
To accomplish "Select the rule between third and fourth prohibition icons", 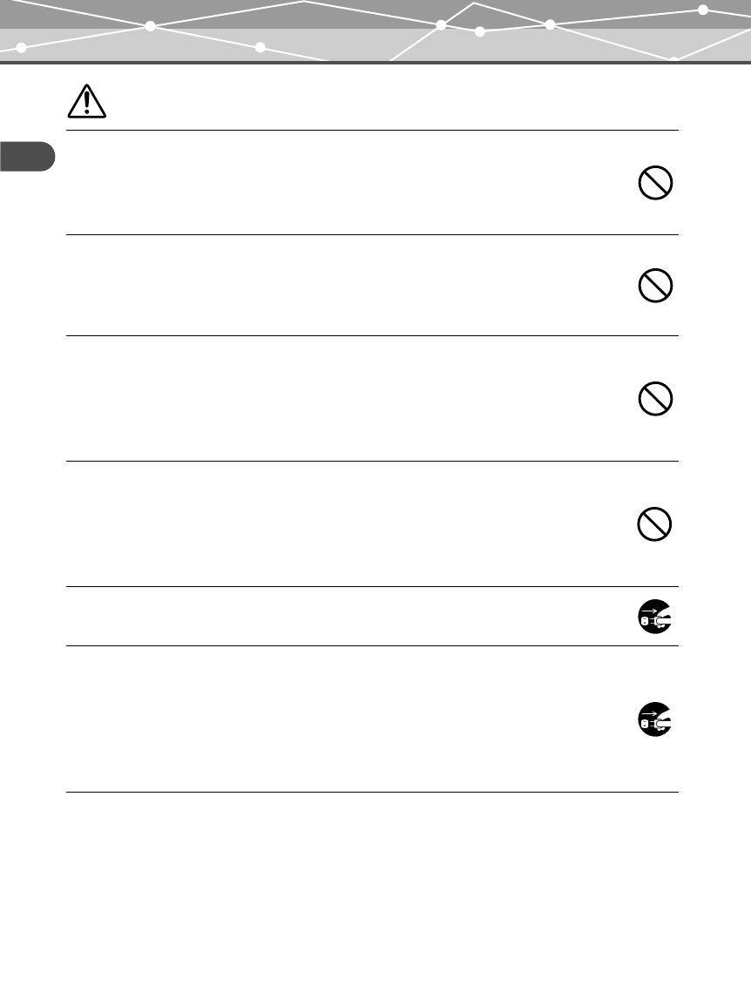I will 372,461.
